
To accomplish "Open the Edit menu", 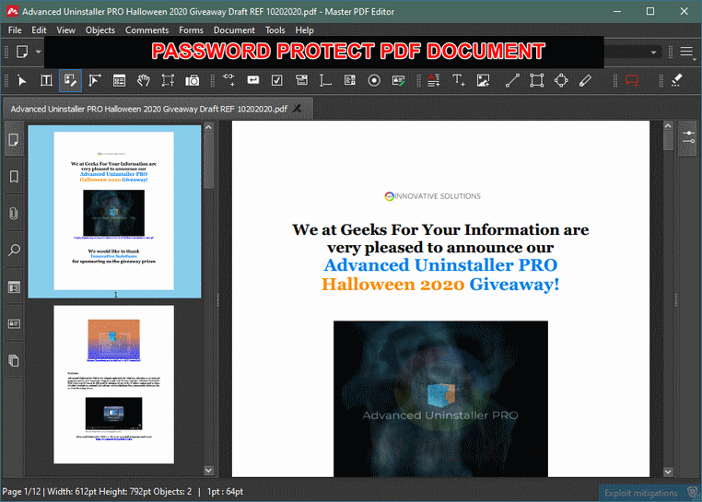I will click(x=39, y=30).
